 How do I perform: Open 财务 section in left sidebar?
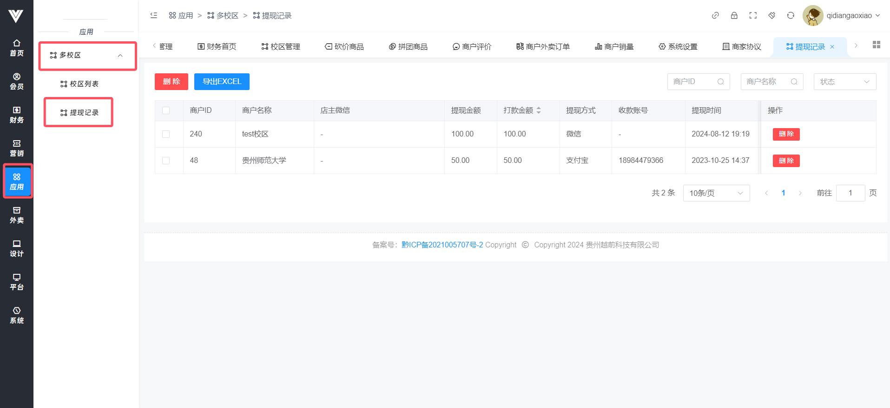click(x=17, y=115)
